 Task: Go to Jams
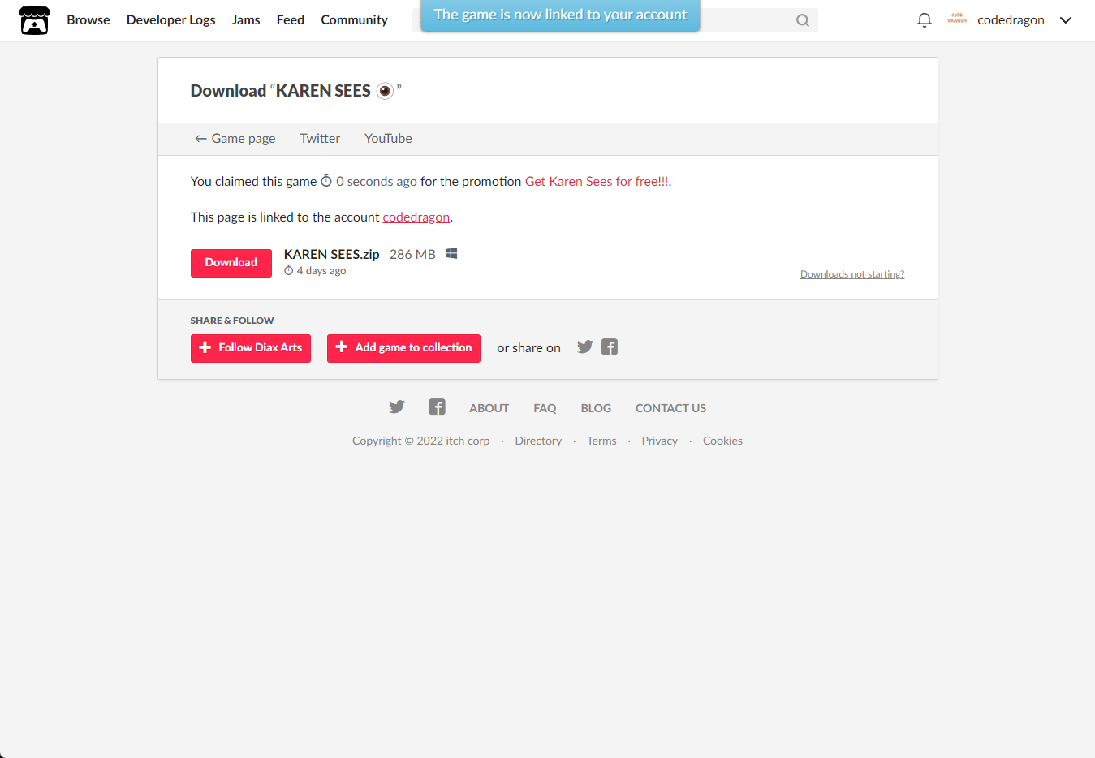[x=246, y=20]
